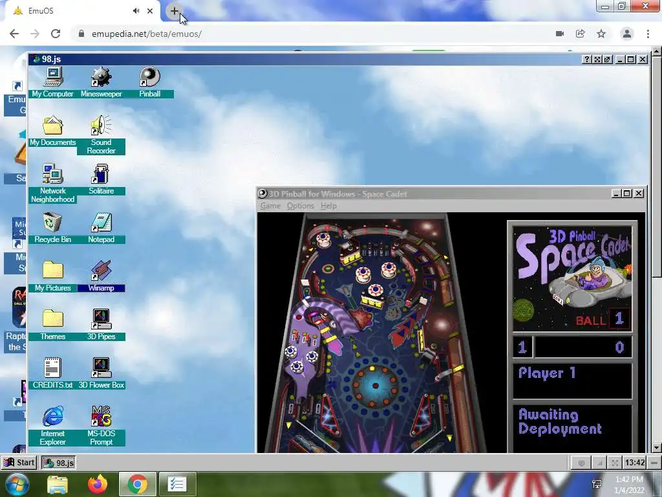Open the Themes folder icon
The width and height of the screenshot is (662, 497).
tap(53, 325)
